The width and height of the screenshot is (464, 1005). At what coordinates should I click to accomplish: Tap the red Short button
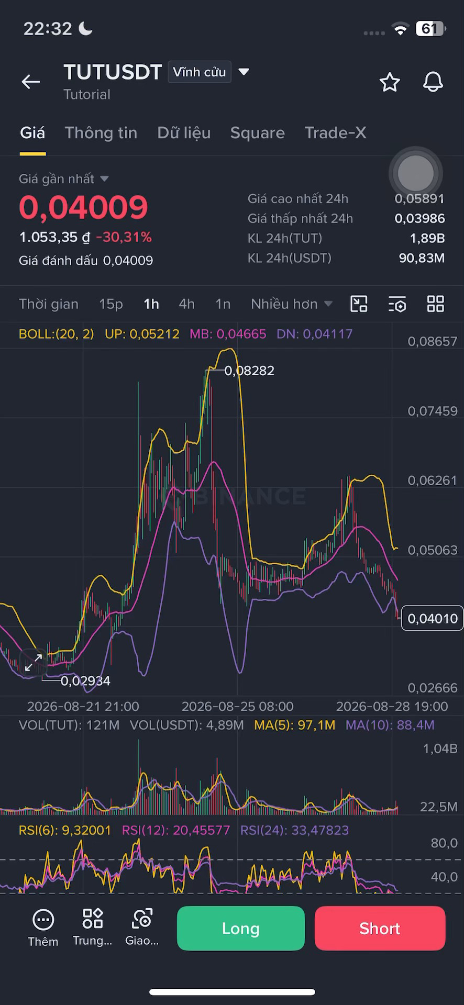click(x=380, y=928)
